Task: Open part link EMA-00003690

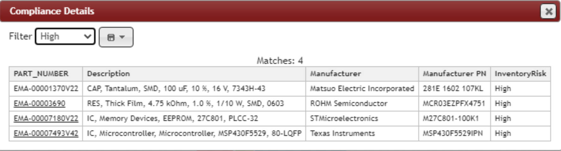Action: click(40, 103)
